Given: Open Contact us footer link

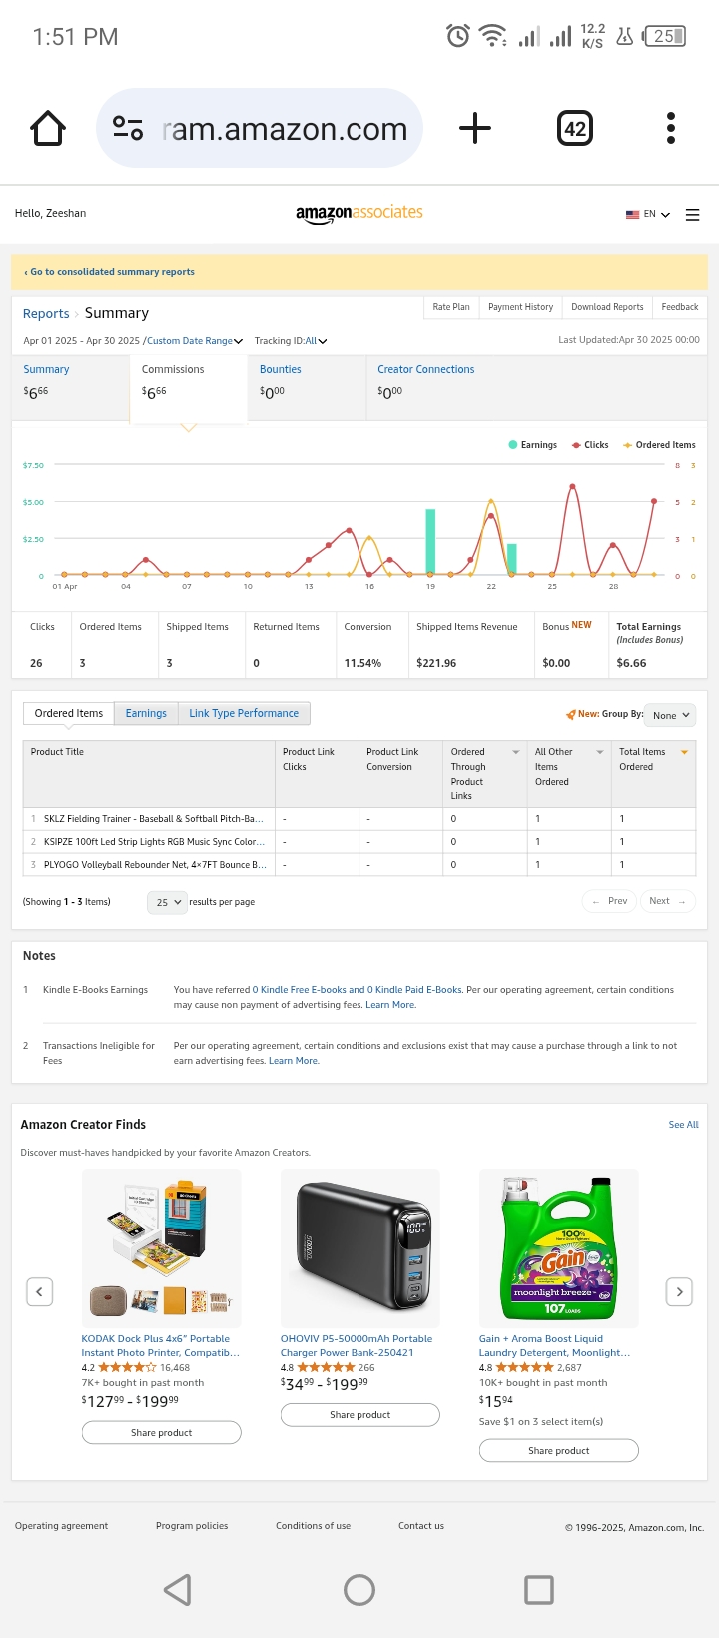Looking at the screenshot, I should 421,1526.
